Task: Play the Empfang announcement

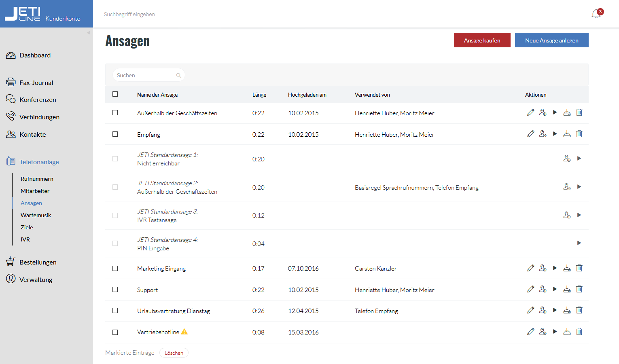Action: pos(555,134)
